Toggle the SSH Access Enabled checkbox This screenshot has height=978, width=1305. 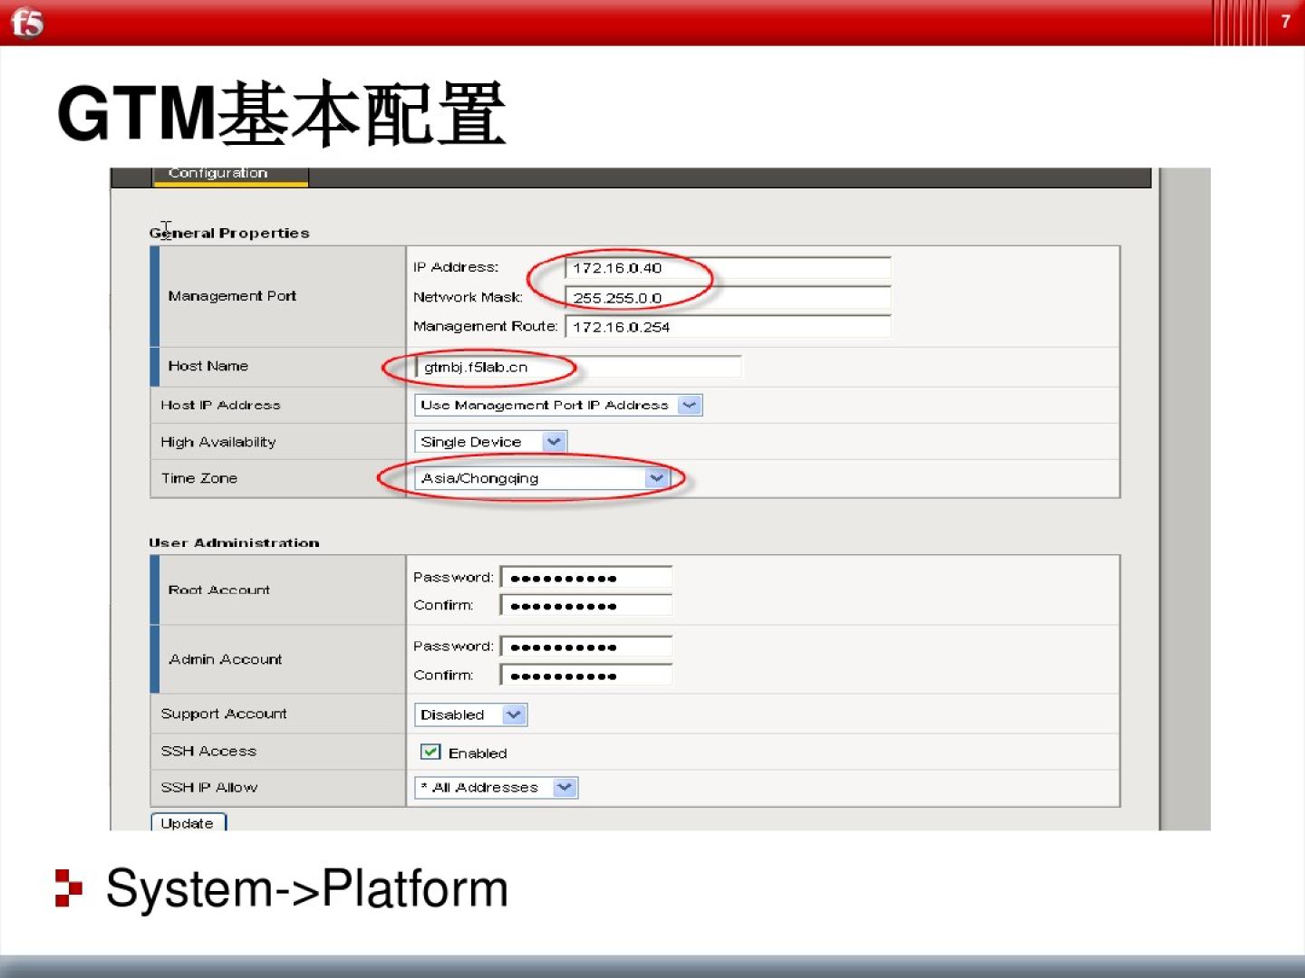pyautogui.click(x=430, y=752)
